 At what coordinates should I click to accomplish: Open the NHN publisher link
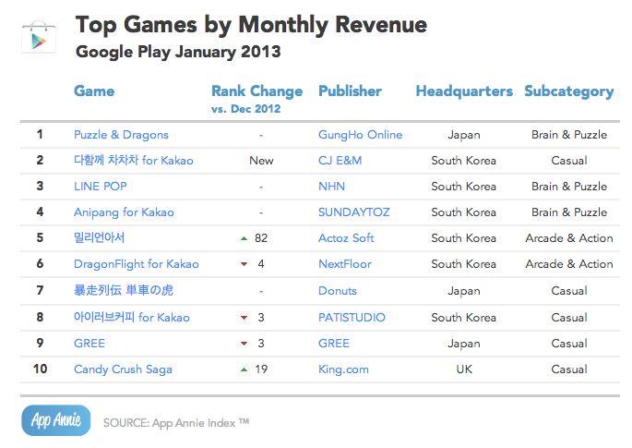point(332,186)
